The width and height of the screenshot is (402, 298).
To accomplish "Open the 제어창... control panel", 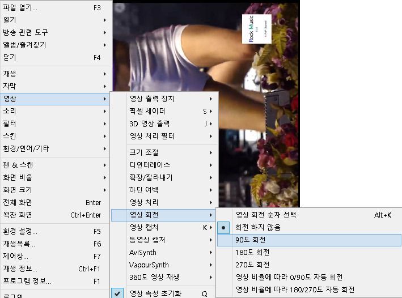I will 55,256.
